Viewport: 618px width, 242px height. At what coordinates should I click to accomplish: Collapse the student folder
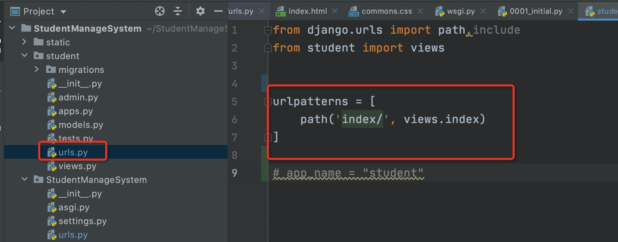[24, 55]
